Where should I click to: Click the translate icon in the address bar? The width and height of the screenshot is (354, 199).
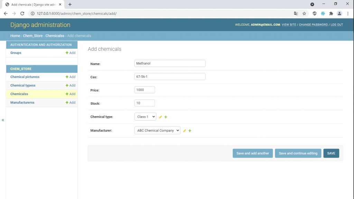(x=295, y=13)
